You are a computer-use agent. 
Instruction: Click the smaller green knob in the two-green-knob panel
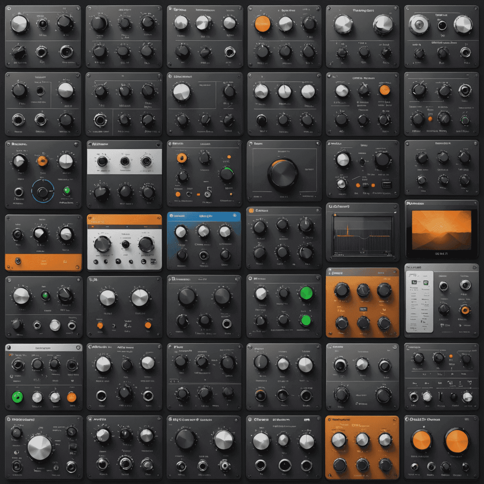coord(306,320)
